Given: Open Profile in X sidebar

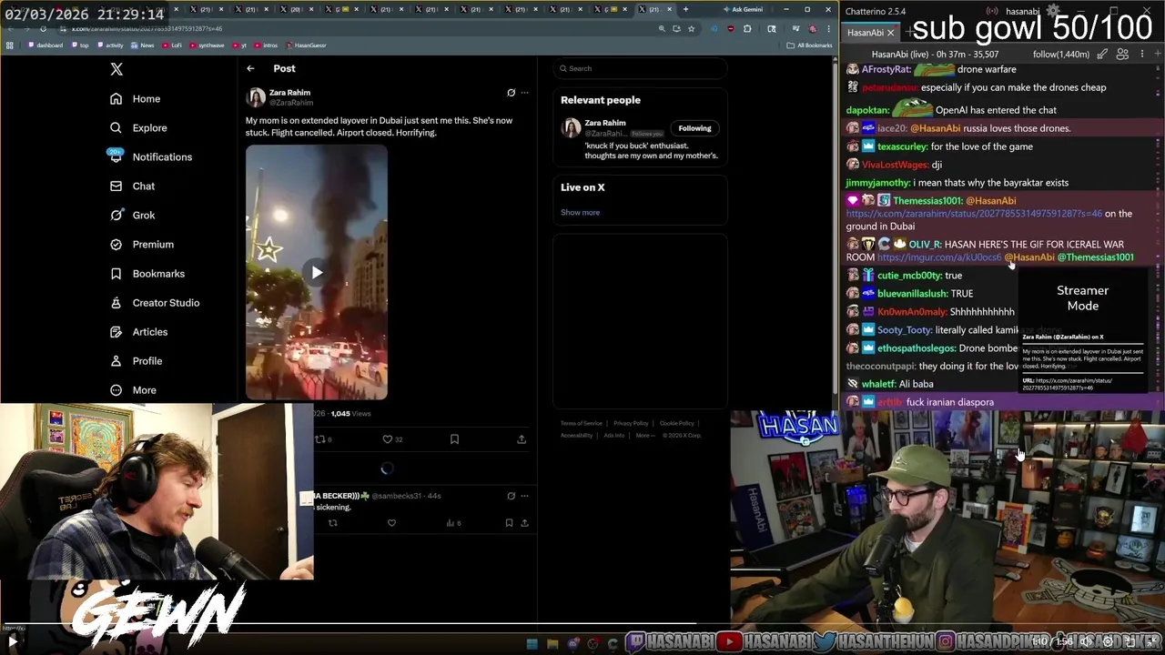Looking at the screenshot, I should point(137,361).
